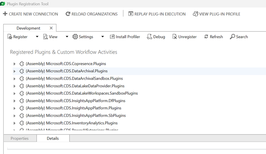
Task: Expand the InsightsAppPlatform.SbPlugins node
Action: 14,116
